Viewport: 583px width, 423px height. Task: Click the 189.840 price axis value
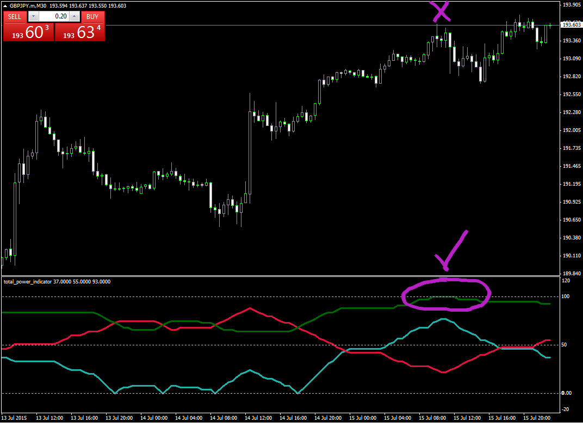click(x=572, y=274)
